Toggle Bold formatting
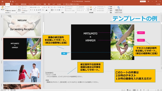This screenshot has width=162, height=91. tap(31, 10)
